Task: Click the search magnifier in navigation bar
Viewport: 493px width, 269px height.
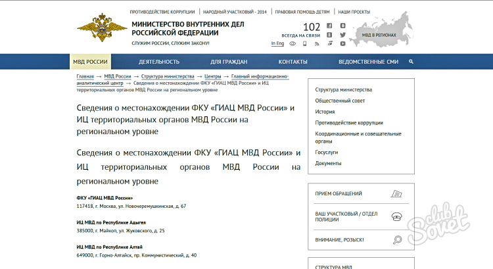Action: (x=411, y=61)
